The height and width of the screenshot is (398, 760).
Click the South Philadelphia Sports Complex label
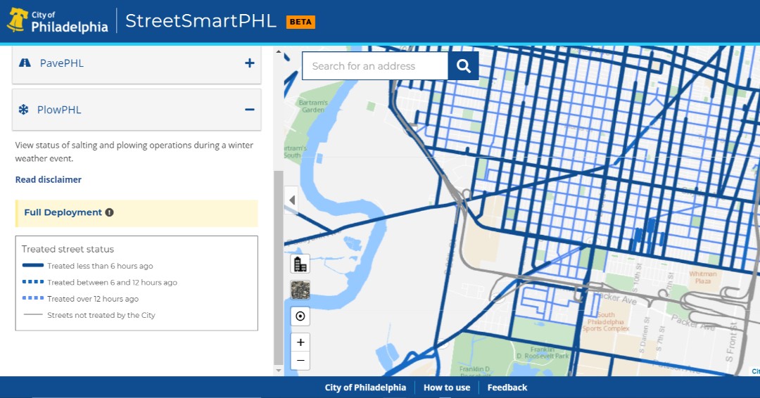click(x=606, y=321)
